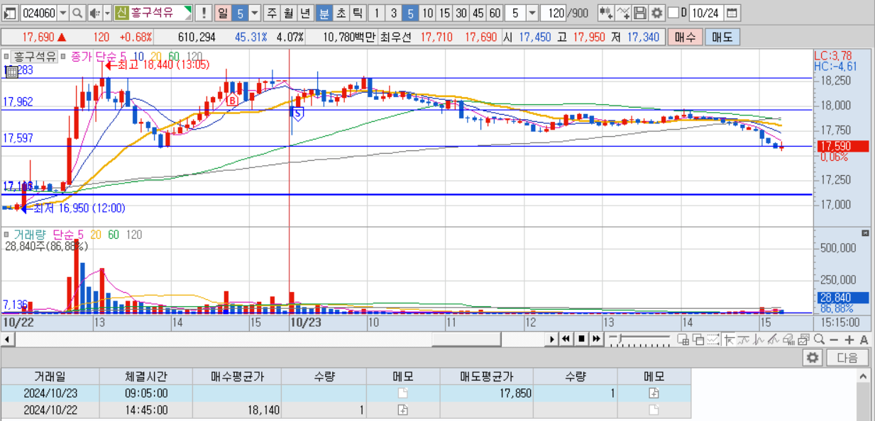Stop the chart replay
The height and width of the screenshot is (421, 875).
581,339
